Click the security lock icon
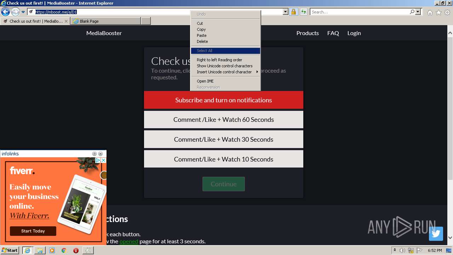The width and height of the screenshot is (453, 255). click(293, 12)
